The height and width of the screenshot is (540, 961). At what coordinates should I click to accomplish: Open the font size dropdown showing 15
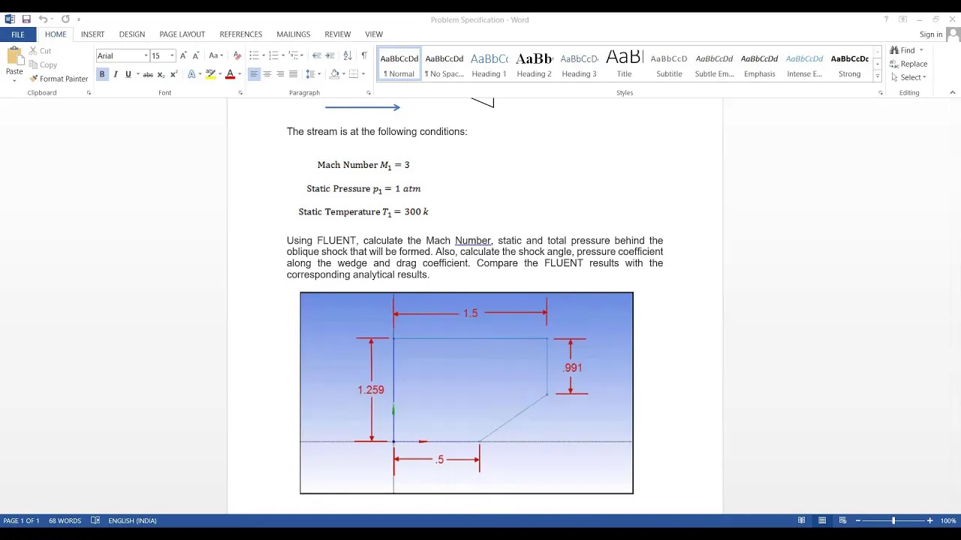point(171,55)
